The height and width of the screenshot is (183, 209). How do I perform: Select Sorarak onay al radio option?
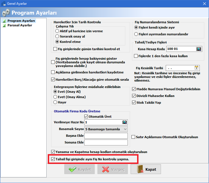click(57, 36)
